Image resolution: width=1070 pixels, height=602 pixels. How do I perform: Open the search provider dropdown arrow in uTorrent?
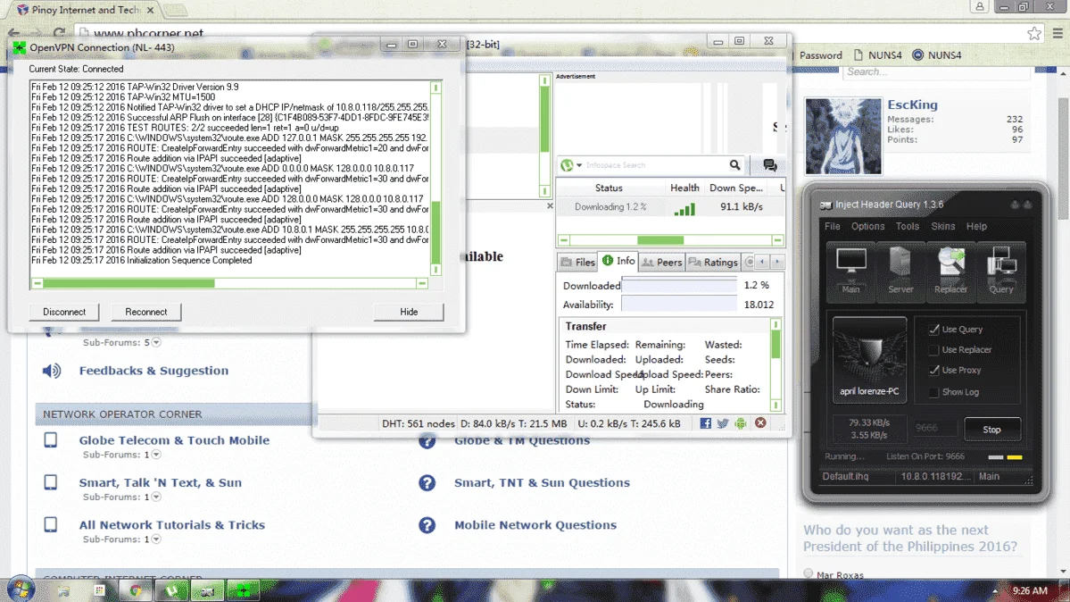click(x=579, y=165)
